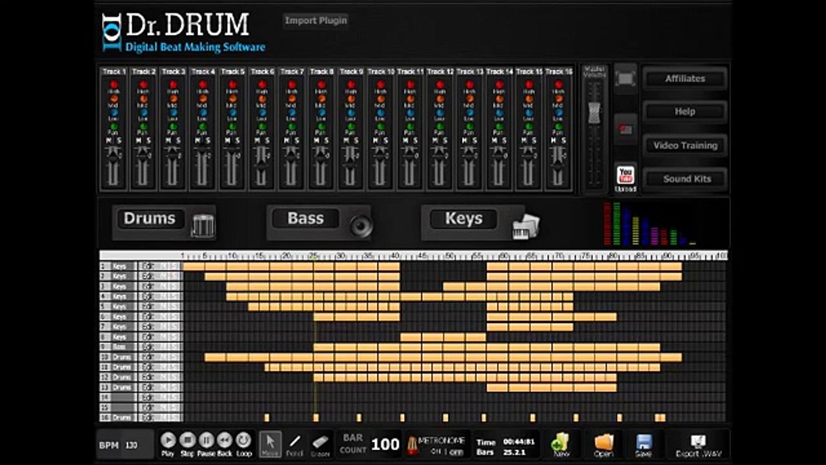Click Track 12 blue Low knob
826x465 pixels.
(440, 113)
